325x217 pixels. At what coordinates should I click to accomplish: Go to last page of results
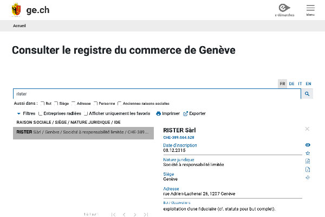pos(146,214)
